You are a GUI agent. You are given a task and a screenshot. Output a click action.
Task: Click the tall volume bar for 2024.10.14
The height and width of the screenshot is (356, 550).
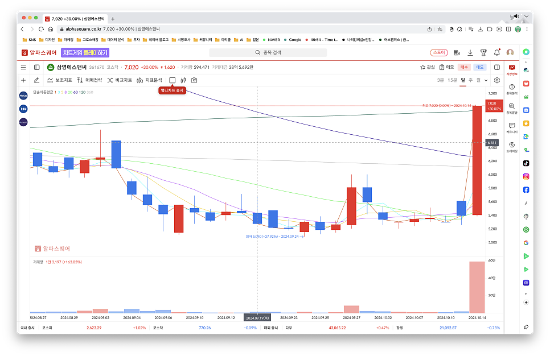tap(477, 287)
